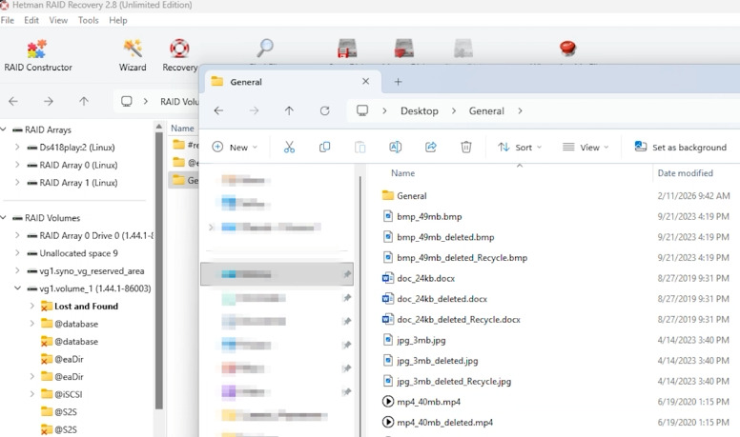Viewport: 740px width, 437px height.
Task: Click the doc_24kb.docx Word file icon
Action: [387, 278]
